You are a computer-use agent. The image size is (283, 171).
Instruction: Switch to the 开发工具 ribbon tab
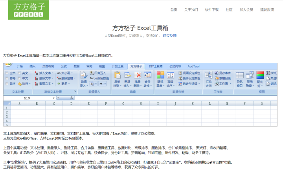[118, 66]
